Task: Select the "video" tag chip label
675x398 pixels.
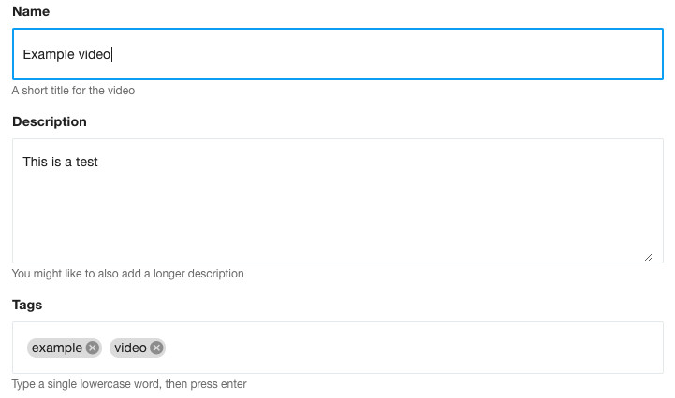Action: pos(130,348)
